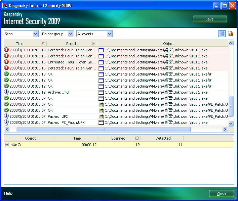Click the horizontal scrollbar left arrow
238x201 pixels.
[x=7, y=129]
